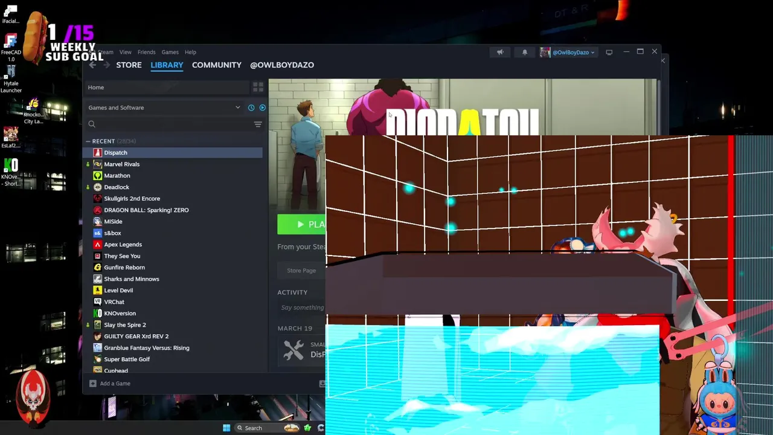The image size is (773, 435).
Task: Select Apex Legends in the library list
Action: pyautogui.click(x=173, y=245)
